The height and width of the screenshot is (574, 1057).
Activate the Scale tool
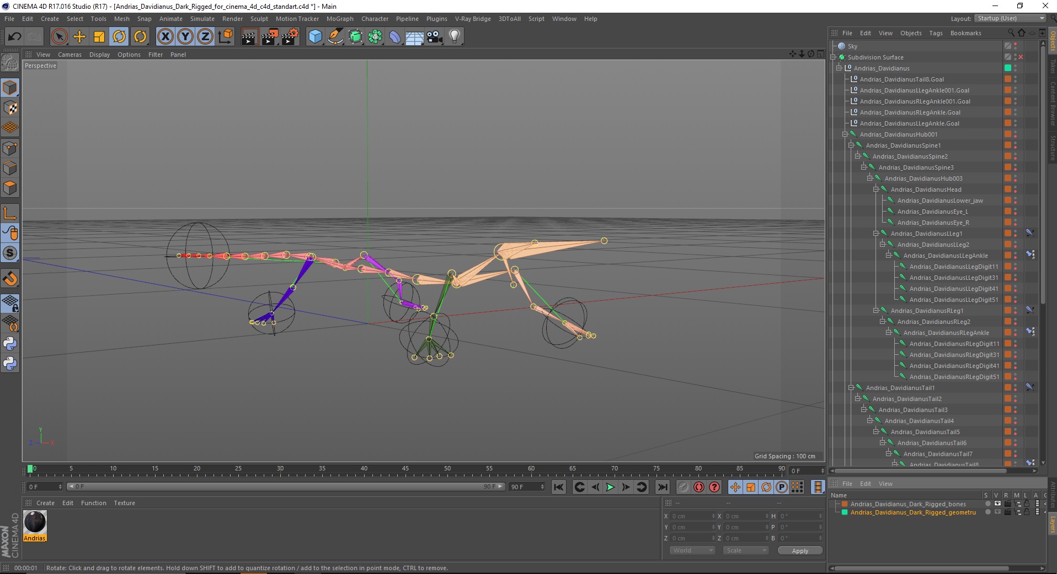(x=99, y=37)
